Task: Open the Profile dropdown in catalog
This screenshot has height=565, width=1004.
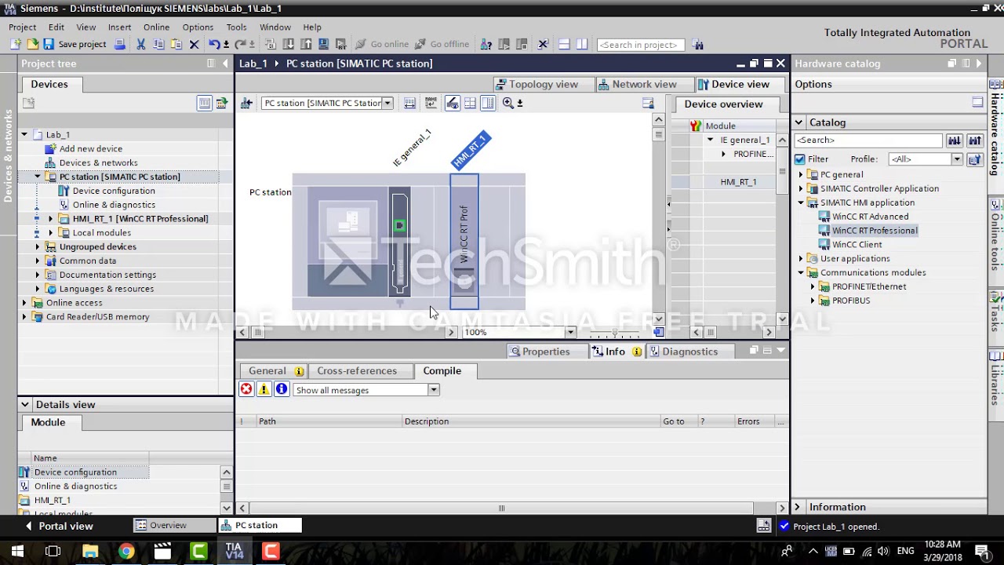Action: [956, 159]
